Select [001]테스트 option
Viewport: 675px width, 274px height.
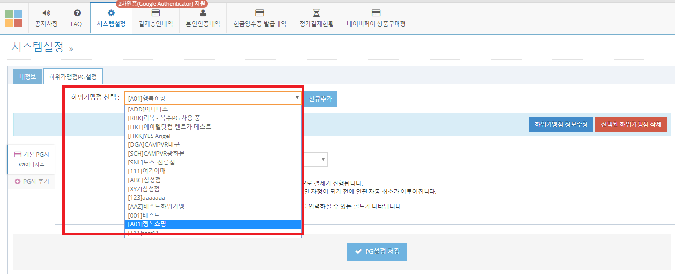click(213, 215)
